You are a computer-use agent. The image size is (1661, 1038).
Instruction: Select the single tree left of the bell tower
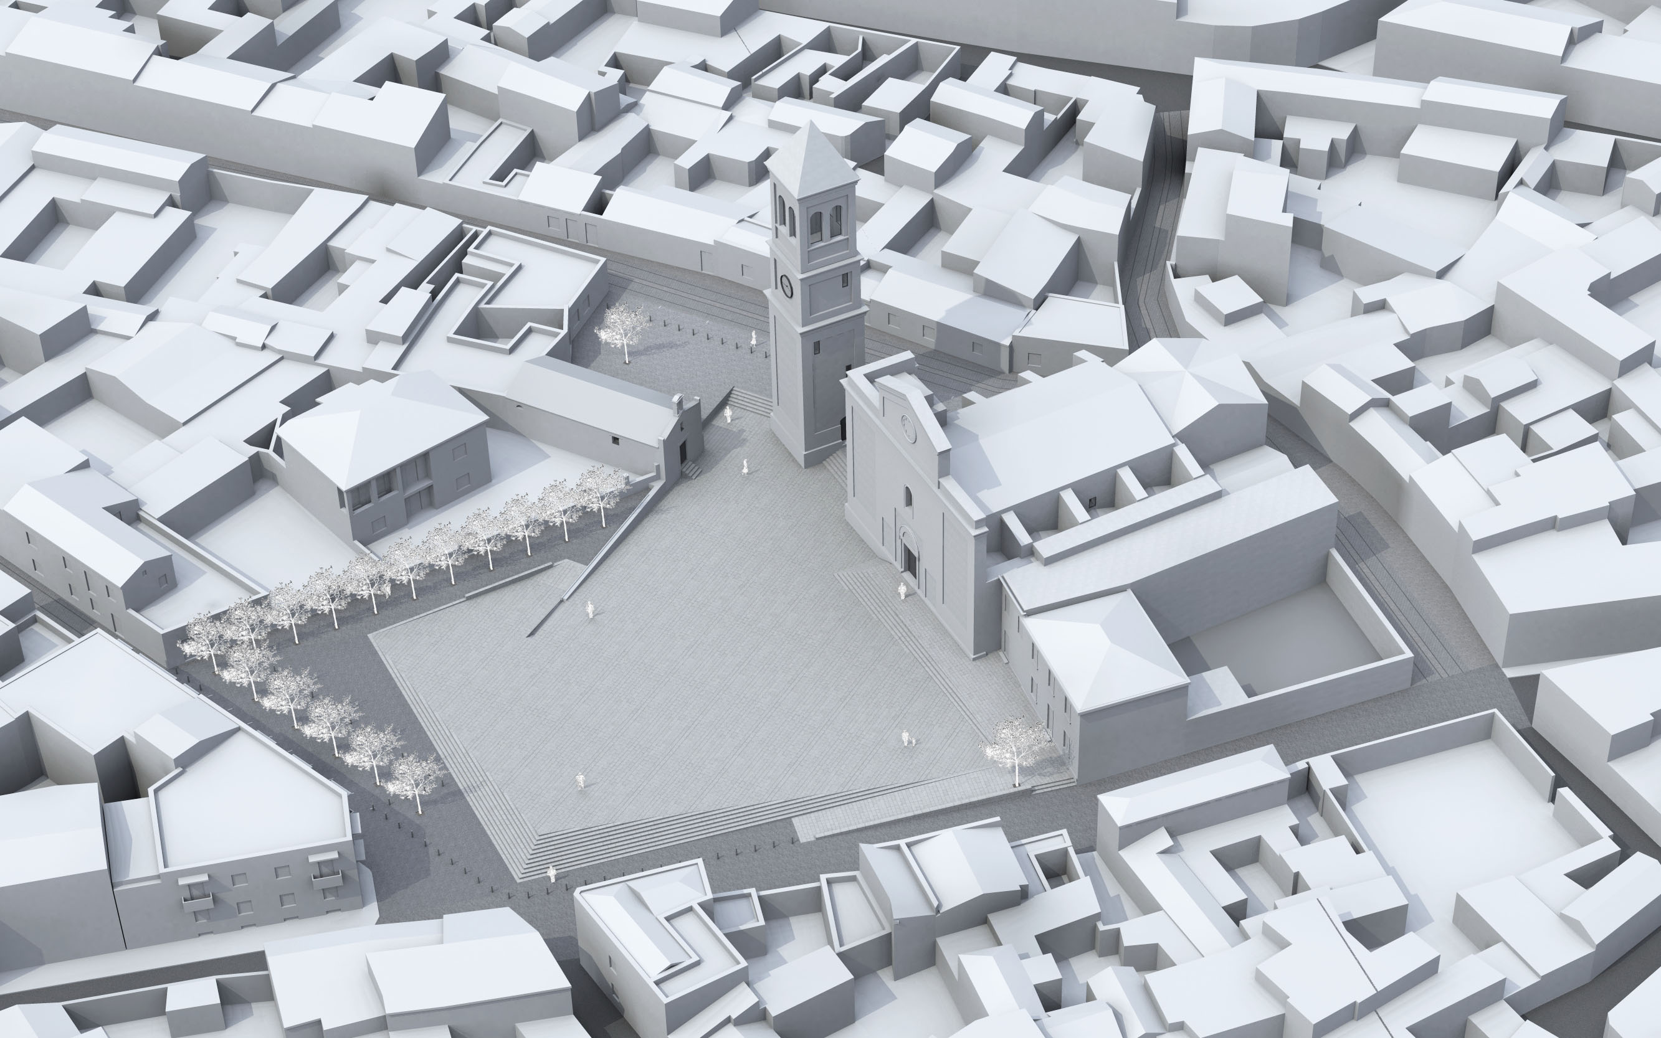(622, 331)
